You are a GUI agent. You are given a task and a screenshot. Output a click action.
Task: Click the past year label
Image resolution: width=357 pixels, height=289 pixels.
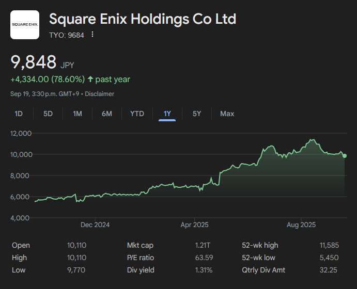[x=113, y=79]
